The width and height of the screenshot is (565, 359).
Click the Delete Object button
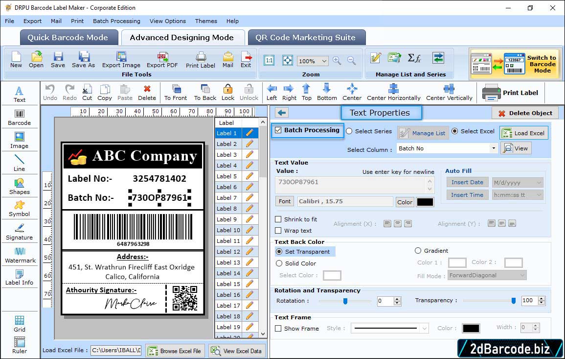pos(525,113)
